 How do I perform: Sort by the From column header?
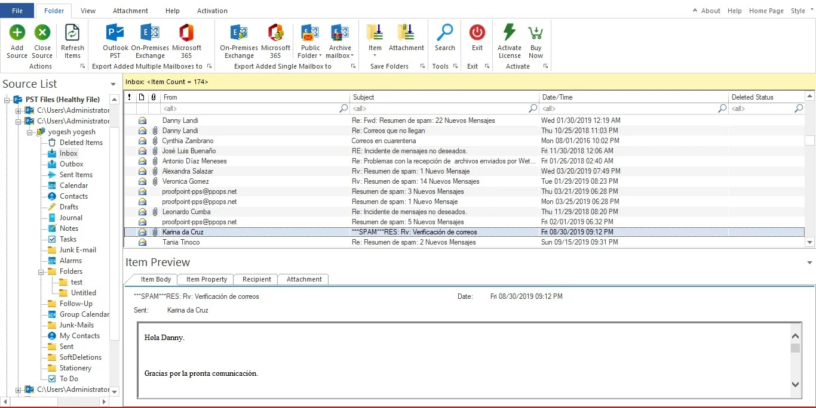[x=255, y=97]
